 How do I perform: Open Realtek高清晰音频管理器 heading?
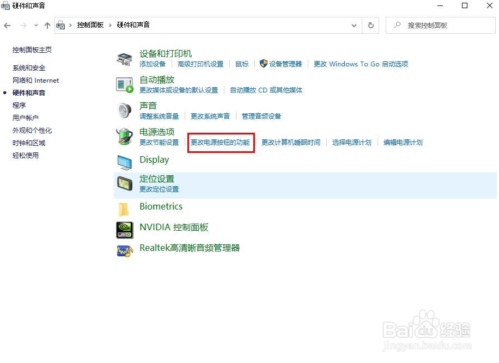[190, 248]
